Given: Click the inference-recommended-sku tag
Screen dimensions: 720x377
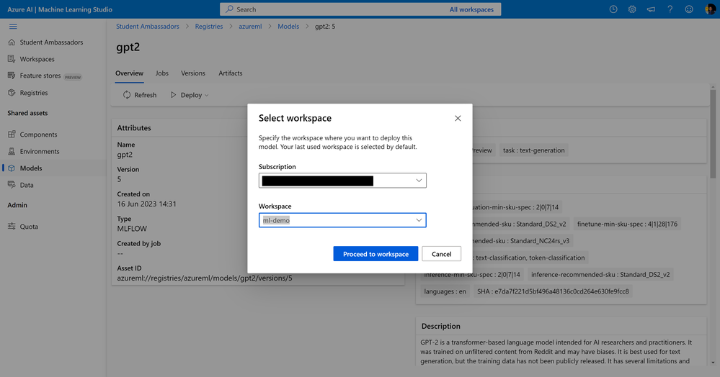Looking at the screenshot, I should click(x=600, y=275).
